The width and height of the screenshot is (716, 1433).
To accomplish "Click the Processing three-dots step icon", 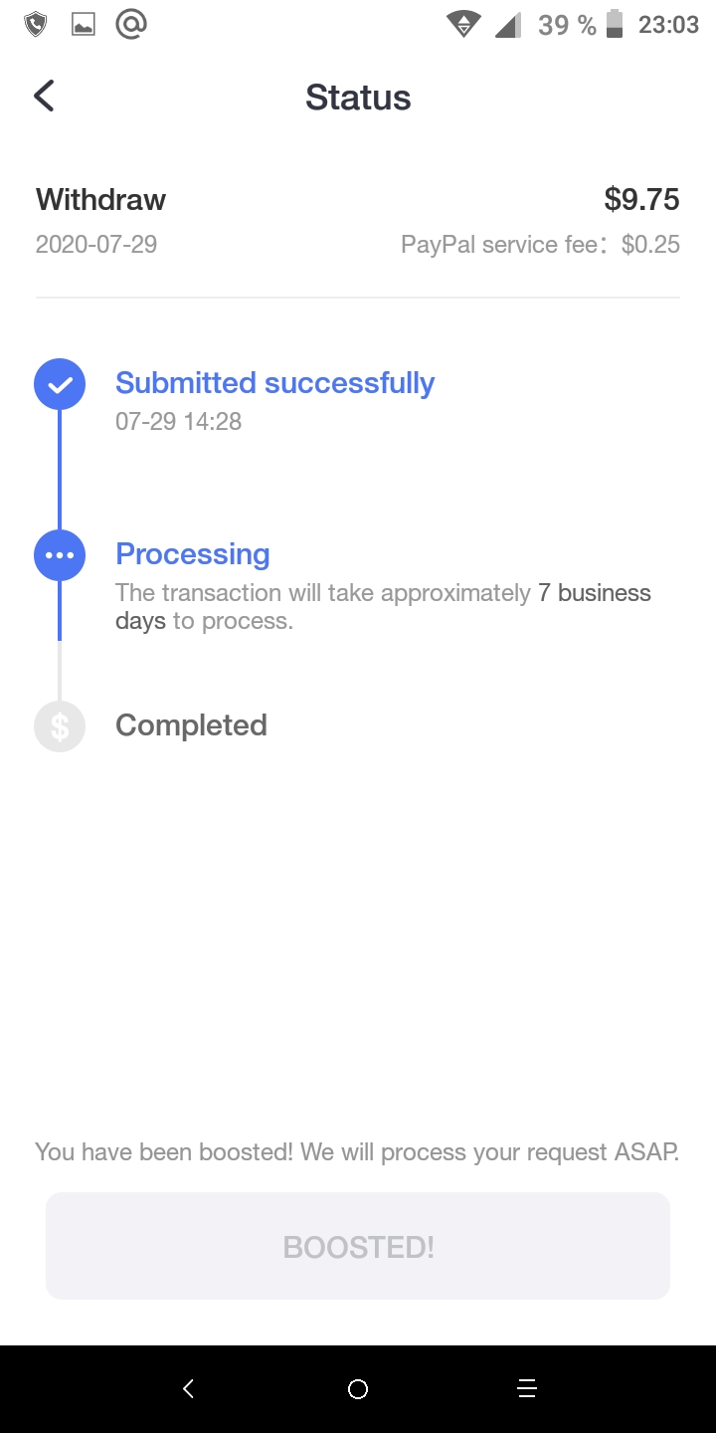I will [x=60, y=555].
